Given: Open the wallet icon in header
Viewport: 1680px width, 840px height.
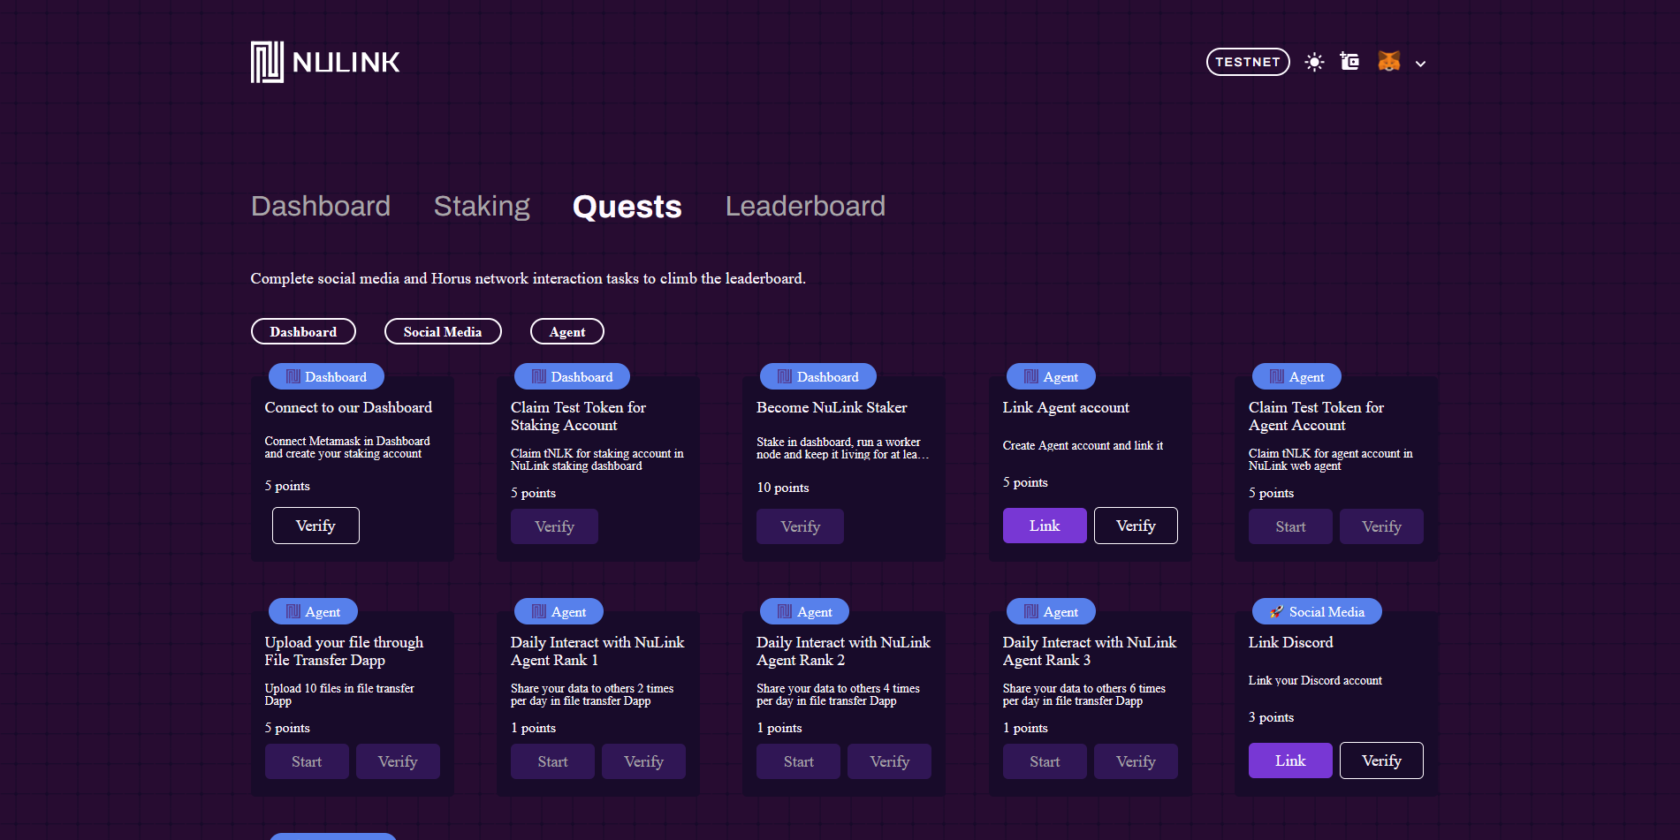Looking at the screenshot, I should click(1349, 62).
